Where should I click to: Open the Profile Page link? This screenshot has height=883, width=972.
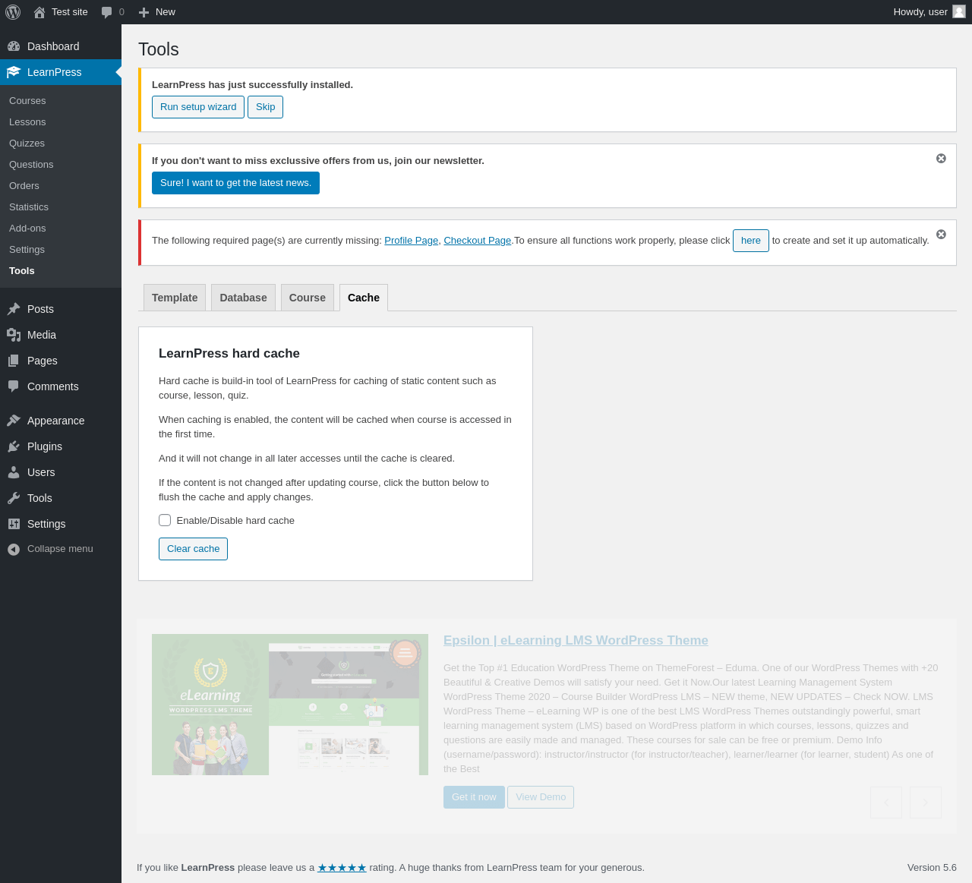pyautogui.click(x=411, y=241)
